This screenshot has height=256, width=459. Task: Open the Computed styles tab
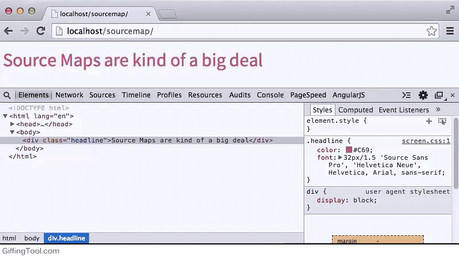tap(356, 110)
